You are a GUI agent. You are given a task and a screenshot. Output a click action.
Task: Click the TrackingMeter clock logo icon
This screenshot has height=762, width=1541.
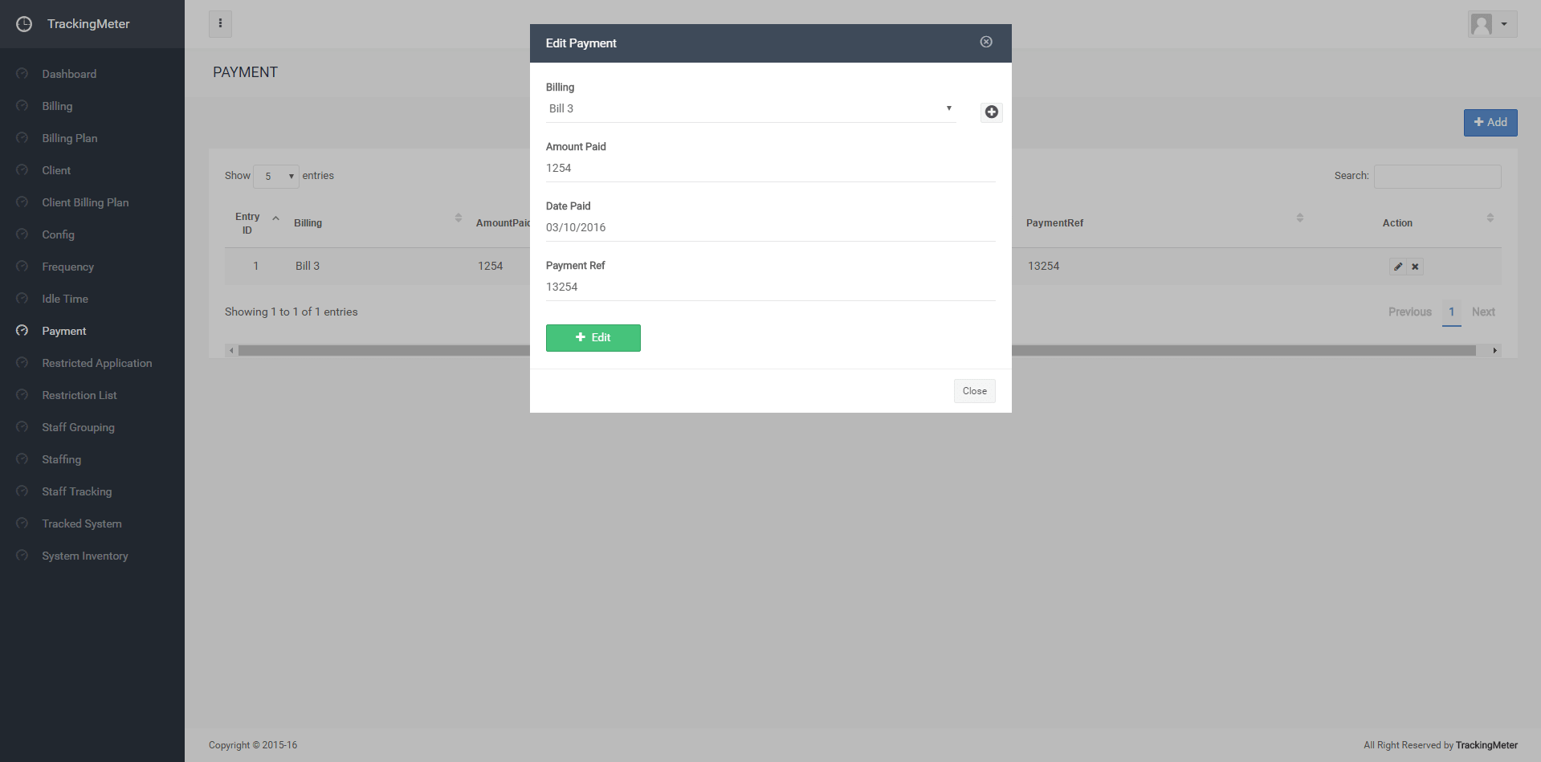tap(24, 24)
